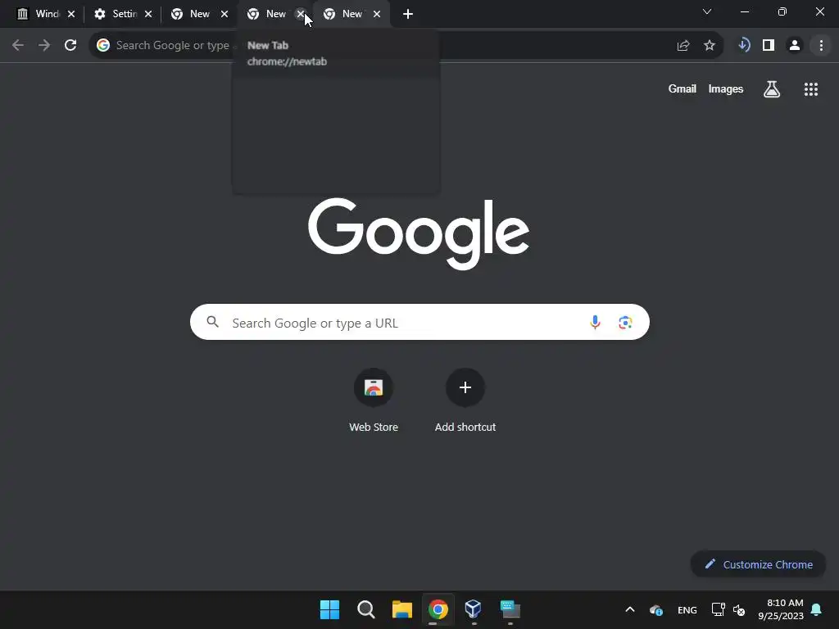Share this page icon
Viewport: 839px width, 629px height.
tap(683, 46)
